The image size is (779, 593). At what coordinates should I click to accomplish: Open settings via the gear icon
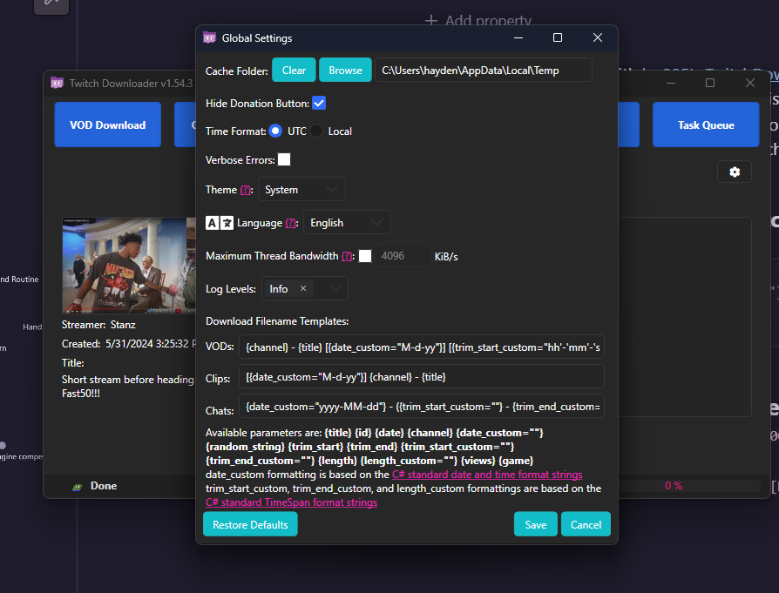(734, 172)
